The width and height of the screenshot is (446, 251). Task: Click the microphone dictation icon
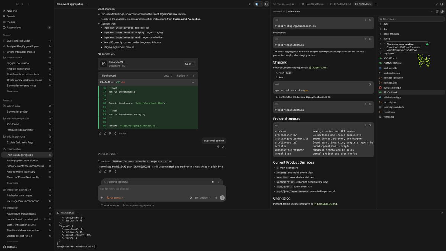click(216, 198)
